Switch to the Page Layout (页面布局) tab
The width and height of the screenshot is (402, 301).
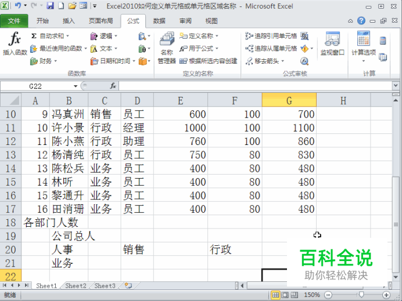[x=100, y=21]
